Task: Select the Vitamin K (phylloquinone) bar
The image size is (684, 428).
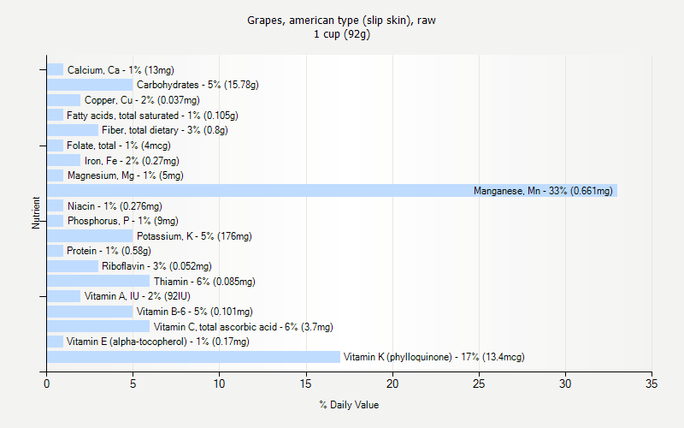Action: point(193,357)
